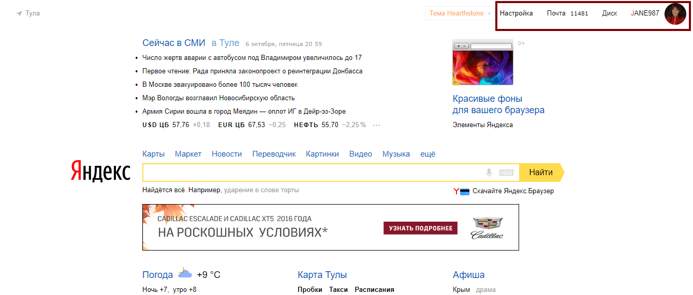Open the в Туле news link
Screen dimensions: 693x295
(x=225, y=43)
